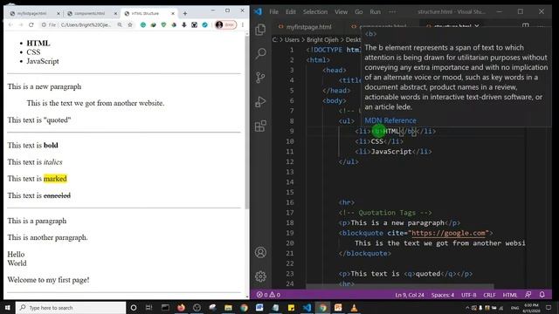This screenshot has width=559, height=314.
Task: Click the split editor icon in VS Code
Action: (x=526, y=26)
